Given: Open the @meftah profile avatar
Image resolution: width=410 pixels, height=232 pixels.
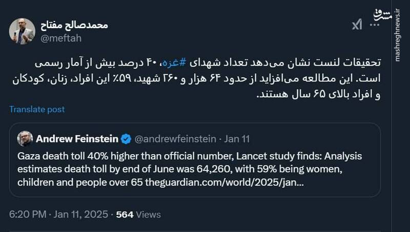Looking at the screenshot, I should click(22, 31).
